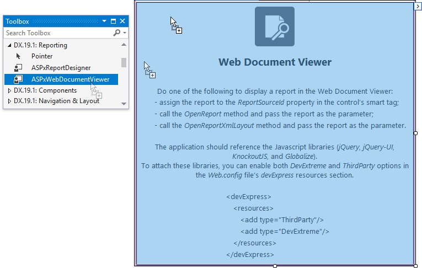This screenshot has width=422, height=268.
Task: Maximize the Toolbox panel
Action: tap(113, 21)
